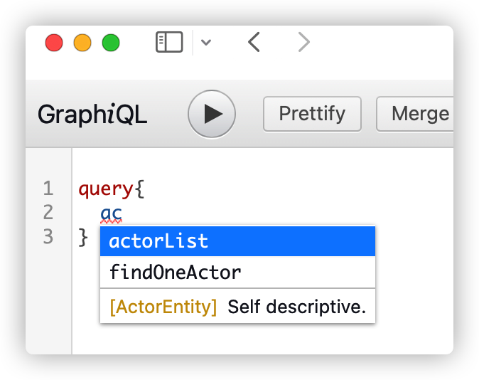Go back with the left arrow
This screenshot has width=479, height=380.
(x=254, y=43)
